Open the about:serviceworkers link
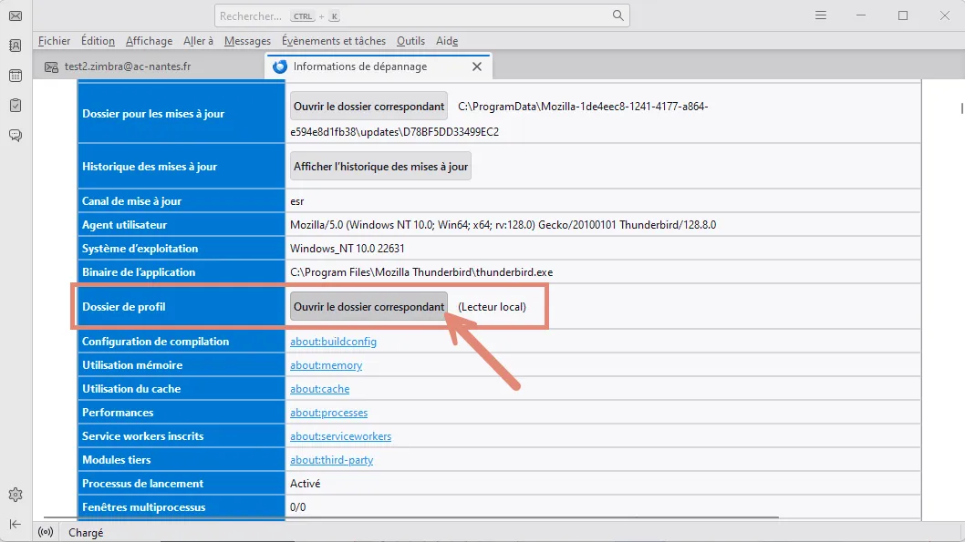The image size is (965, 542). point(340,436)
